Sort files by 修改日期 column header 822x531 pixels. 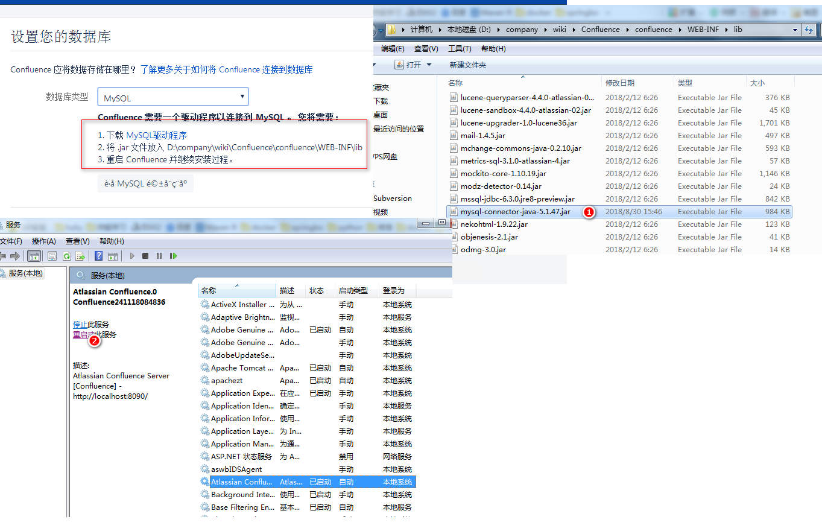(x=638, y=83)
